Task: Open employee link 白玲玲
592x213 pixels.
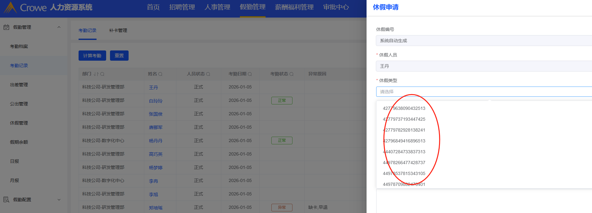Action: click(156, 101)
